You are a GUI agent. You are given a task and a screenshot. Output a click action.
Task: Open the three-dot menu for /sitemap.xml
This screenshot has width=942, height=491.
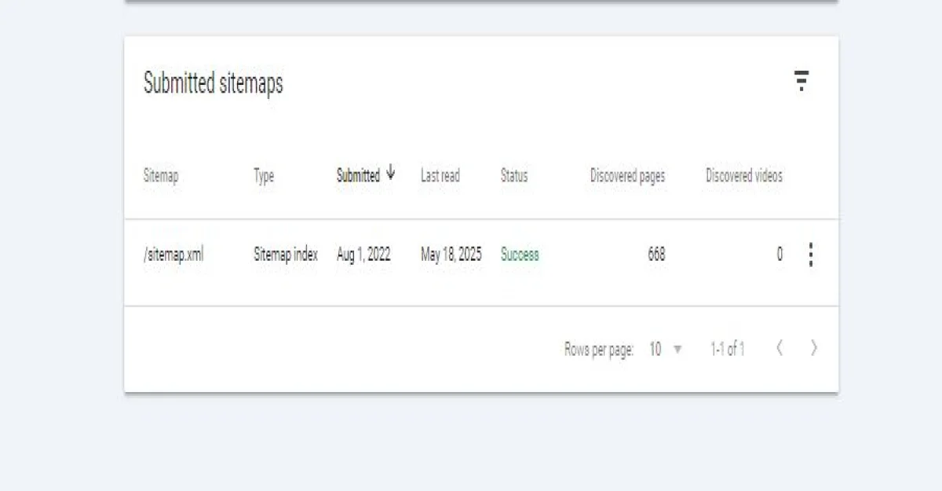click(x=810, y=255)
